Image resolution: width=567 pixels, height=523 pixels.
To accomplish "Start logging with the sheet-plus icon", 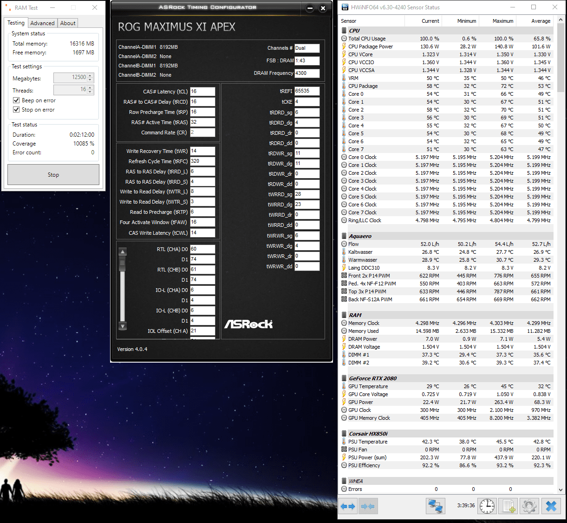I will (508, 506).
